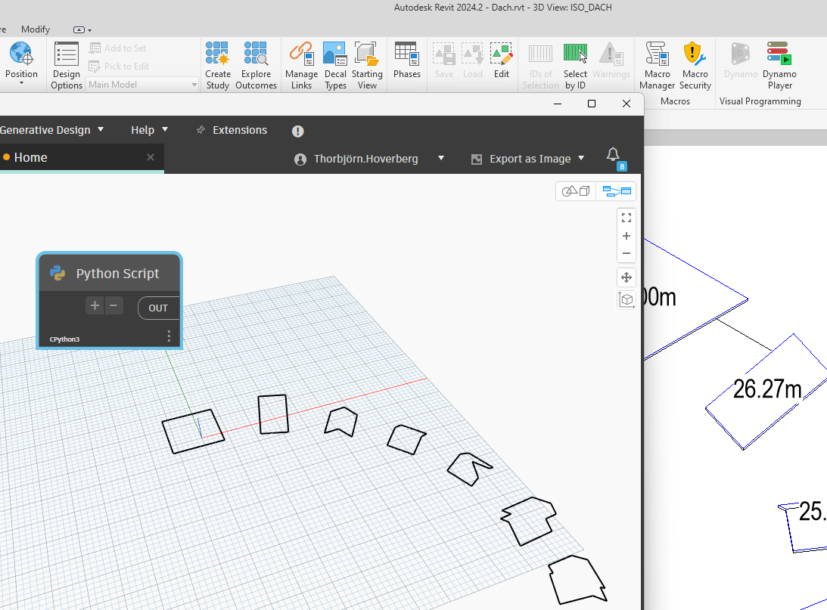Screen dimensions: 827x610
Task: Open the Macro Manager tool
Action: pos(657,64)
